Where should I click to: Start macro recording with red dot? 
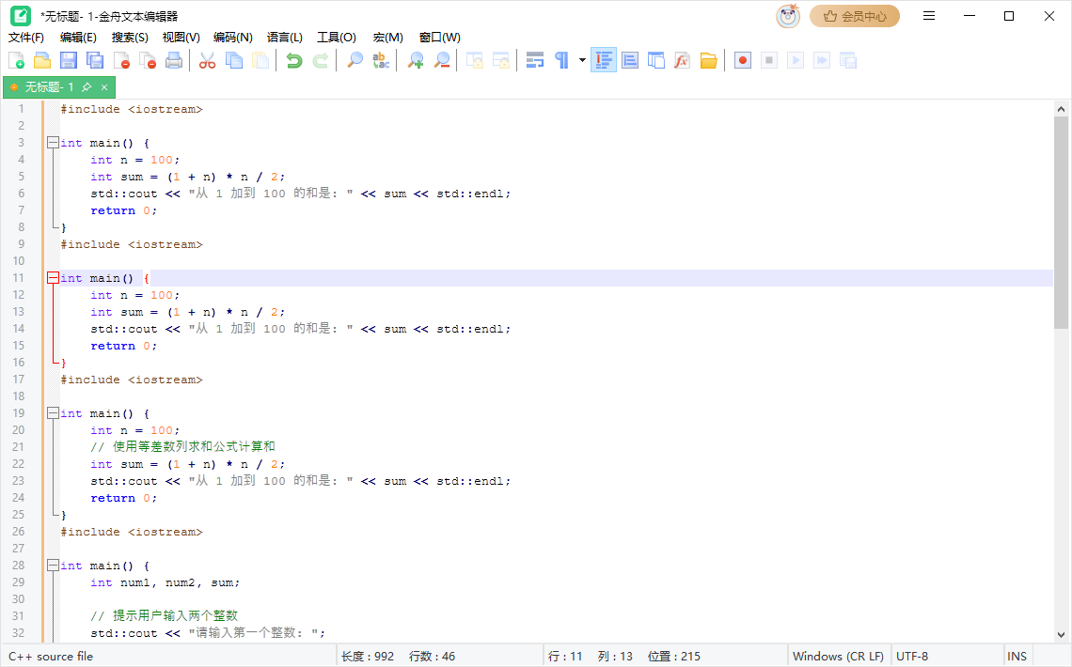click(x=743, y=61)
